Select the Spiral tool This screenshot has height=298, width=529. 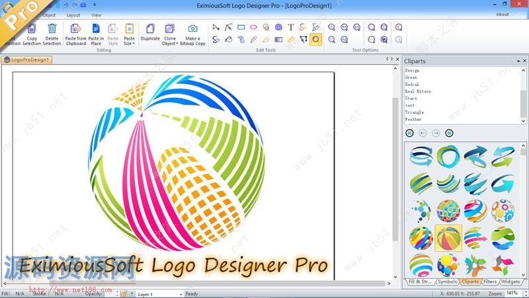[x=278, y=27]
